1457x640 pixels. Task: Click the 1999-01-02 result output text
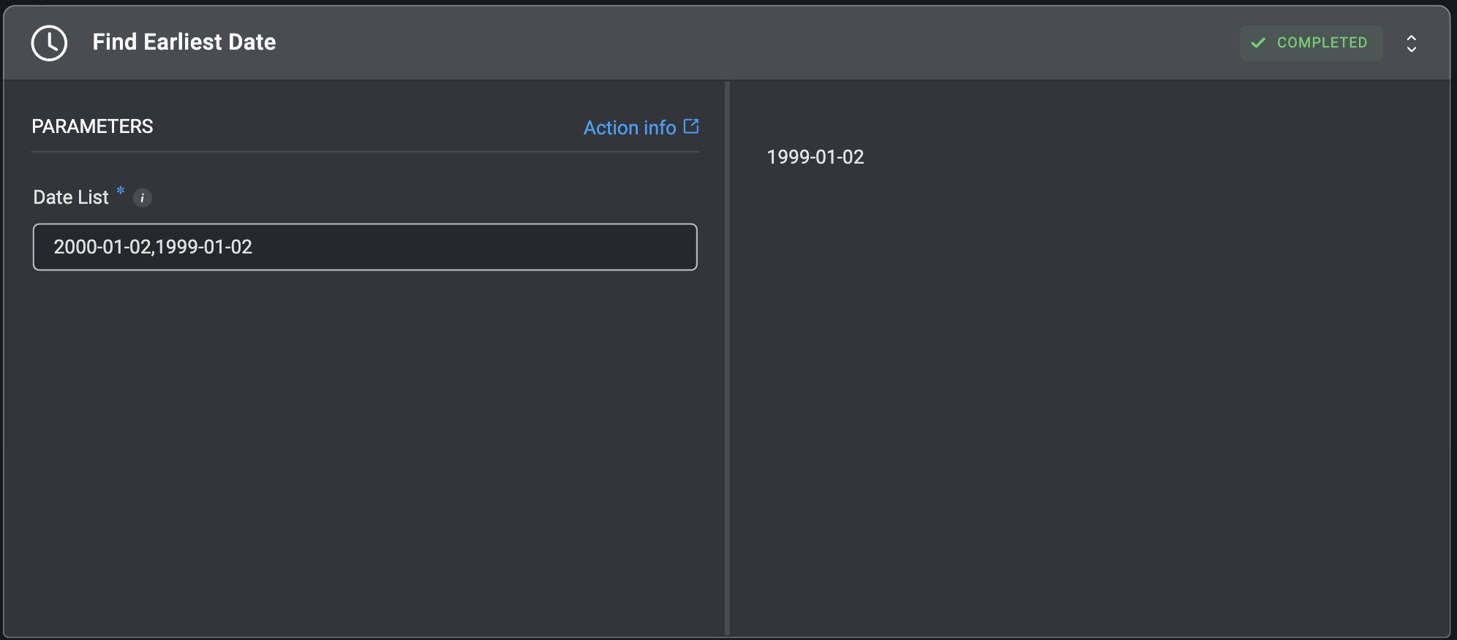[x=816, y=157]
